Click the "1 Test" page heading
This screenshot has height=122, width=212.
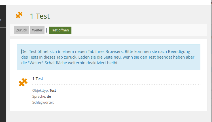click(40, 16)
